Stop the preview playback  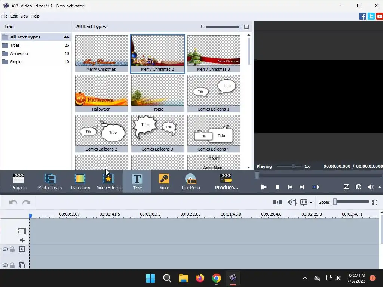click(x=277, y=187)
